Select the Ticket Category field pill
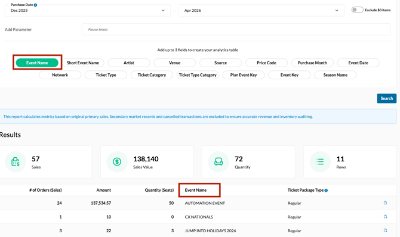The height and width of the screenshot is (237, 400). tap(152, 75)
